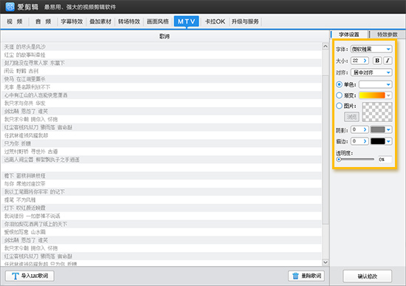Increase font size with the 大小 arrow
Viewport: 406px width, 286px height.
pyautogui.click(x=365, y=61)
